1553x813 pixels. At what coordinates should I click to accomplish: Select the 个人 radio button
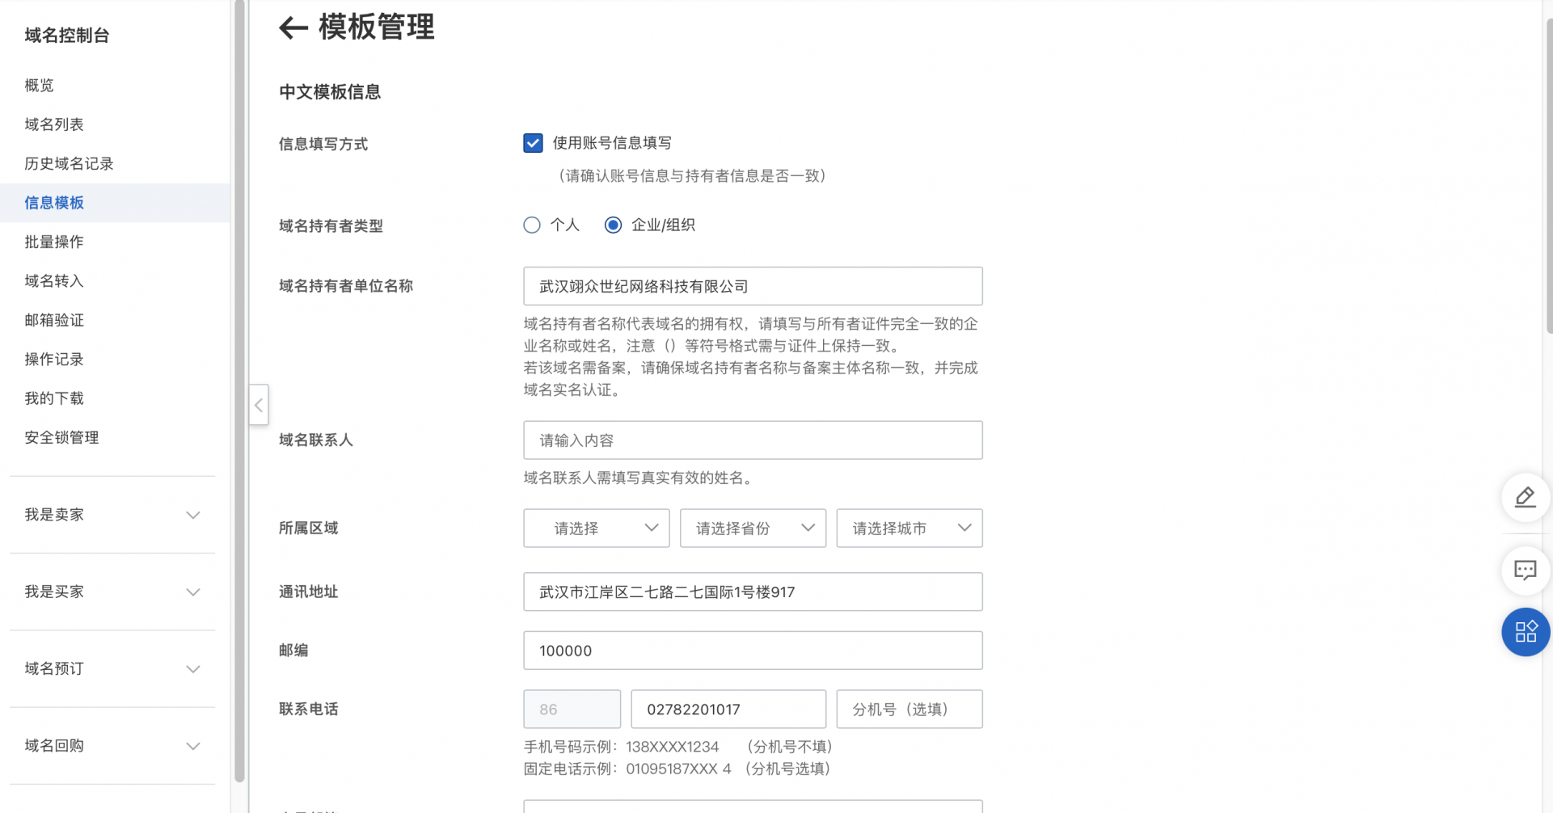pyautogui.click(x=532, y=225)
